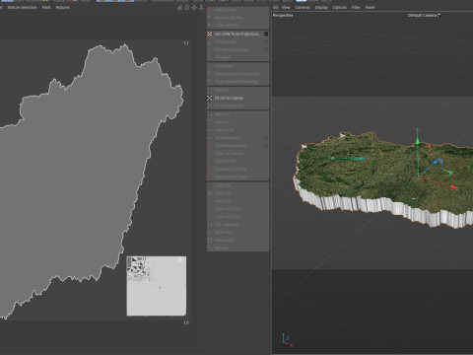
Task: Click the four-arrow move icon in UV editor header
Action: 194,7
